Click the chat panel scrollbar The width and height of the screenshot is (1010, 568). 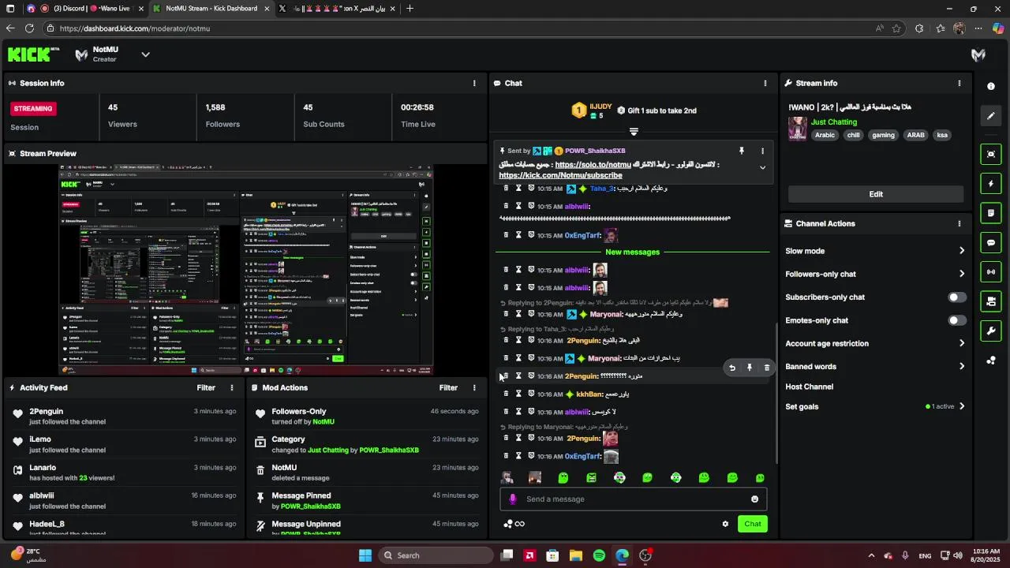click(776, 394)
